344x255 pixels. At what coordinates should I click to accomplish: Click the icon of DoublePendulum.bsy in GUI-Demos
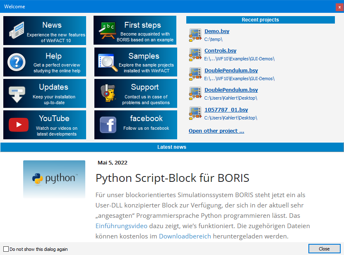pos(195,74)
